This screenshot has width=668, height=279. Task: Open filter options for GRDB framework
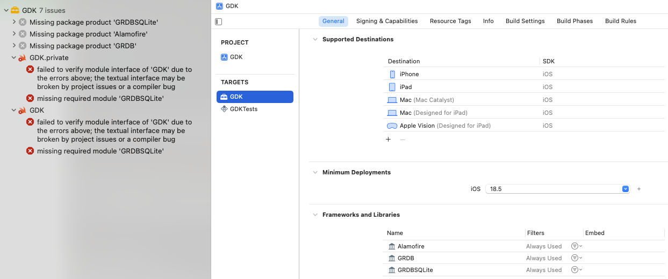click(x=577, y=258)
